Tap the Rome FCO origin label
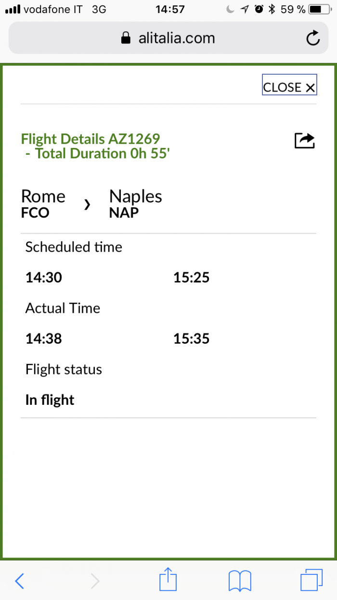 tap(43, 203)
